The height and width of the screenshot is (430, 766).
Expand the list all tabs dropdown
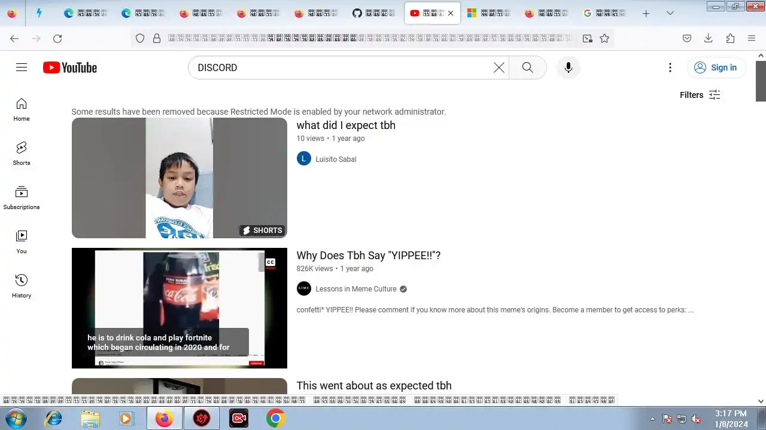click(x=670, y=13)
